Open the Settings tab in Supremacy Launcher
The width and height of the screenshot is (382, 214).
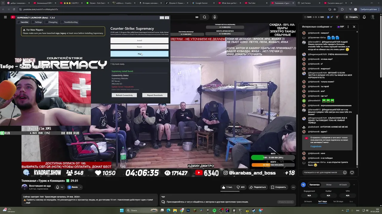[x=37, y=22]
